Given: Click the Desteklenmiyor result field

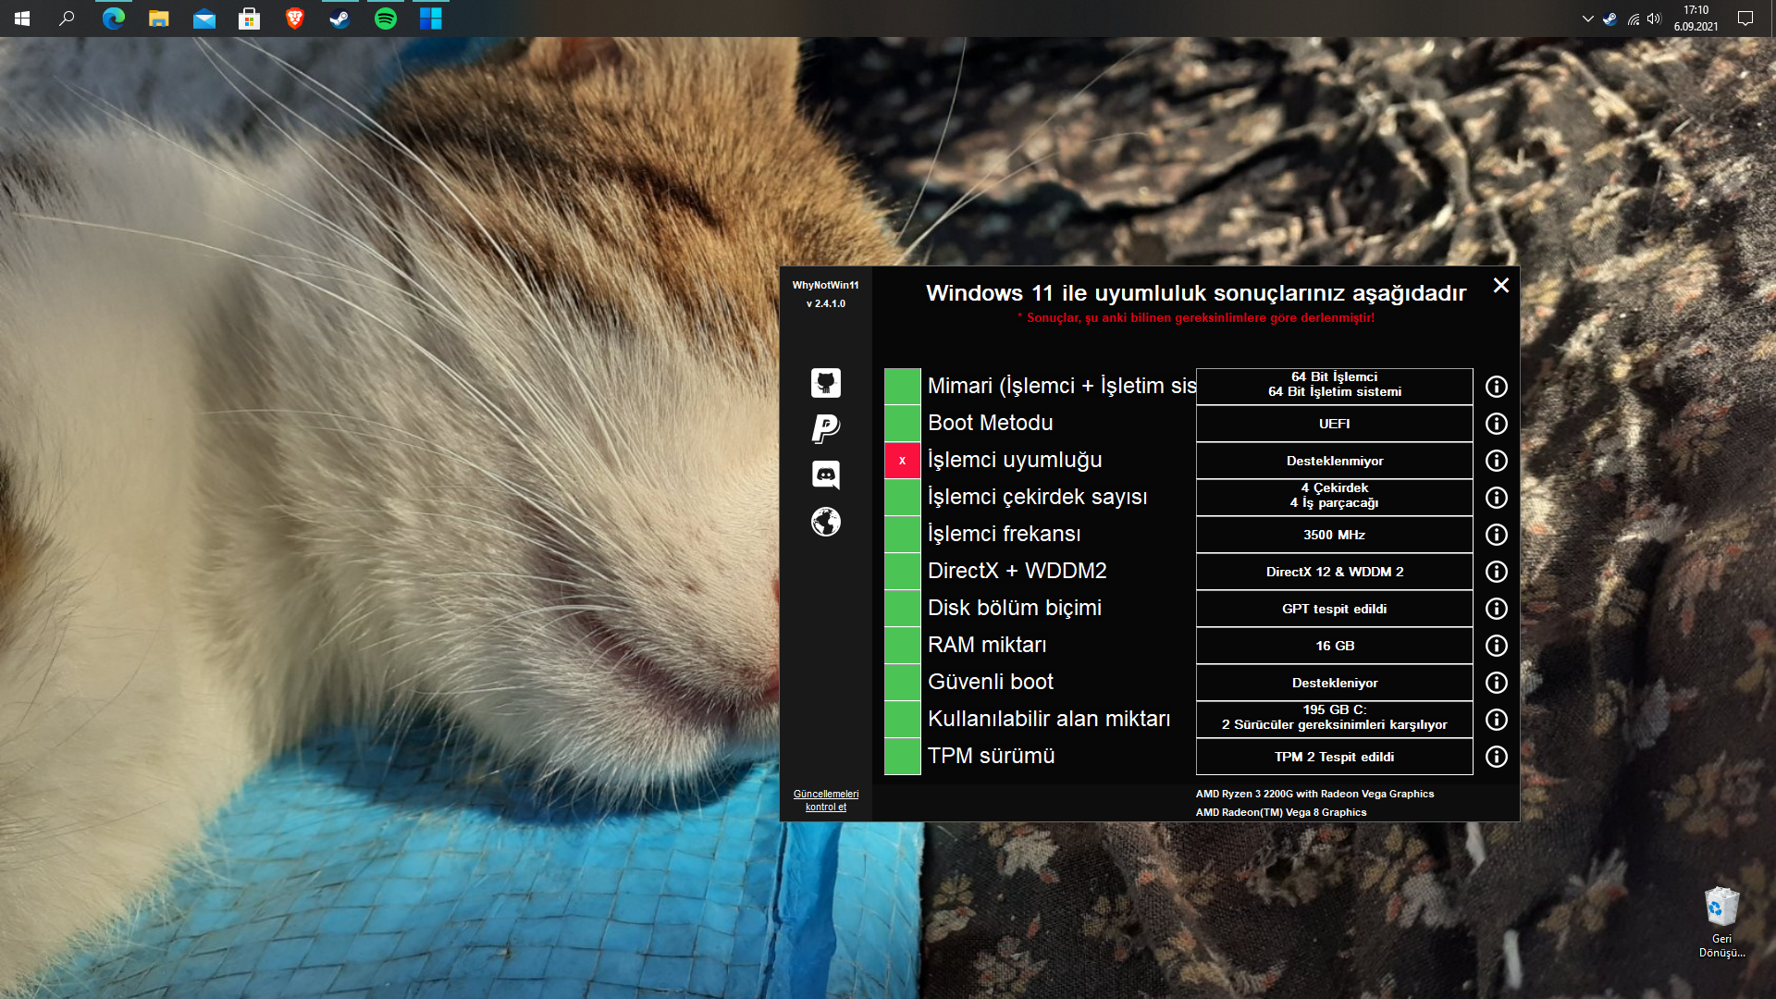Looking at the screenshot, I should [1334, 461].
